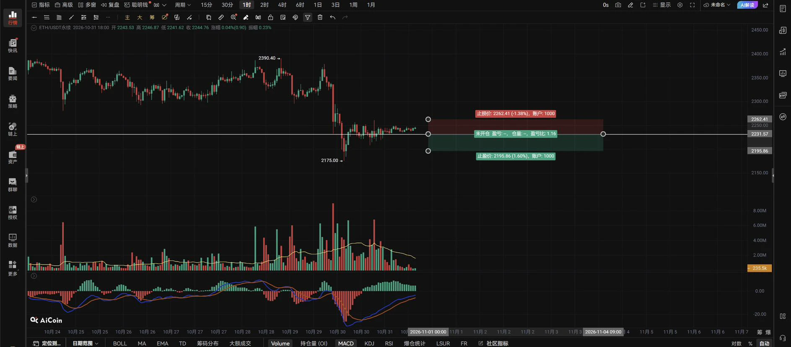The image size is (791, 347).
Task: Collapse the volume pane circle arrow
Action: coord(34,199)
